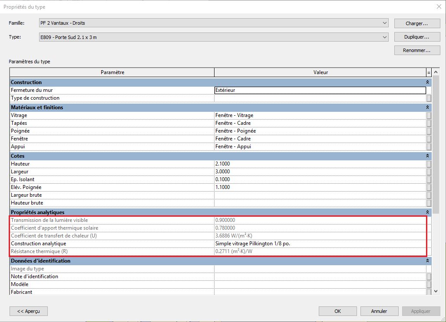This screenshot has height=322, width=446.
Task: Click the scrollbar down arrow
Action: click(436, 291)
